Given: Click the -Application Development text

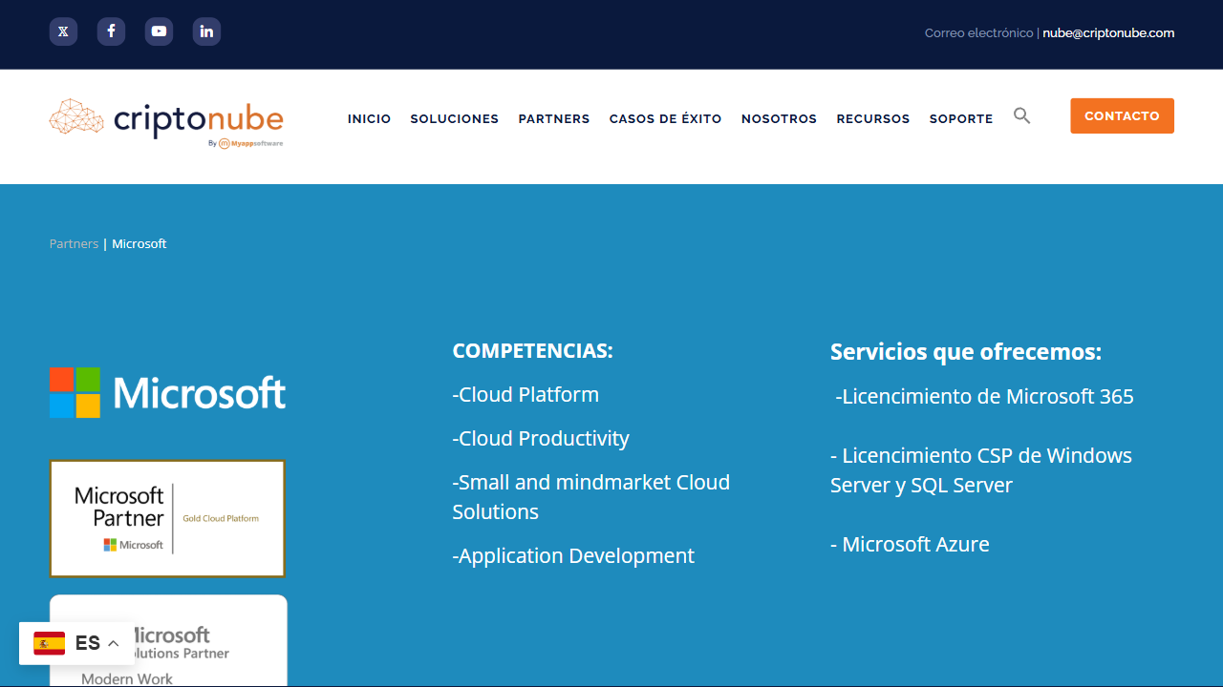Looking at the screenshot, I should [x=573, y=555].
